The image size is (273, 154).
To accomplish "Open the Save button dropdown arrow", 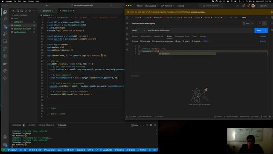I will click(253, 24).
